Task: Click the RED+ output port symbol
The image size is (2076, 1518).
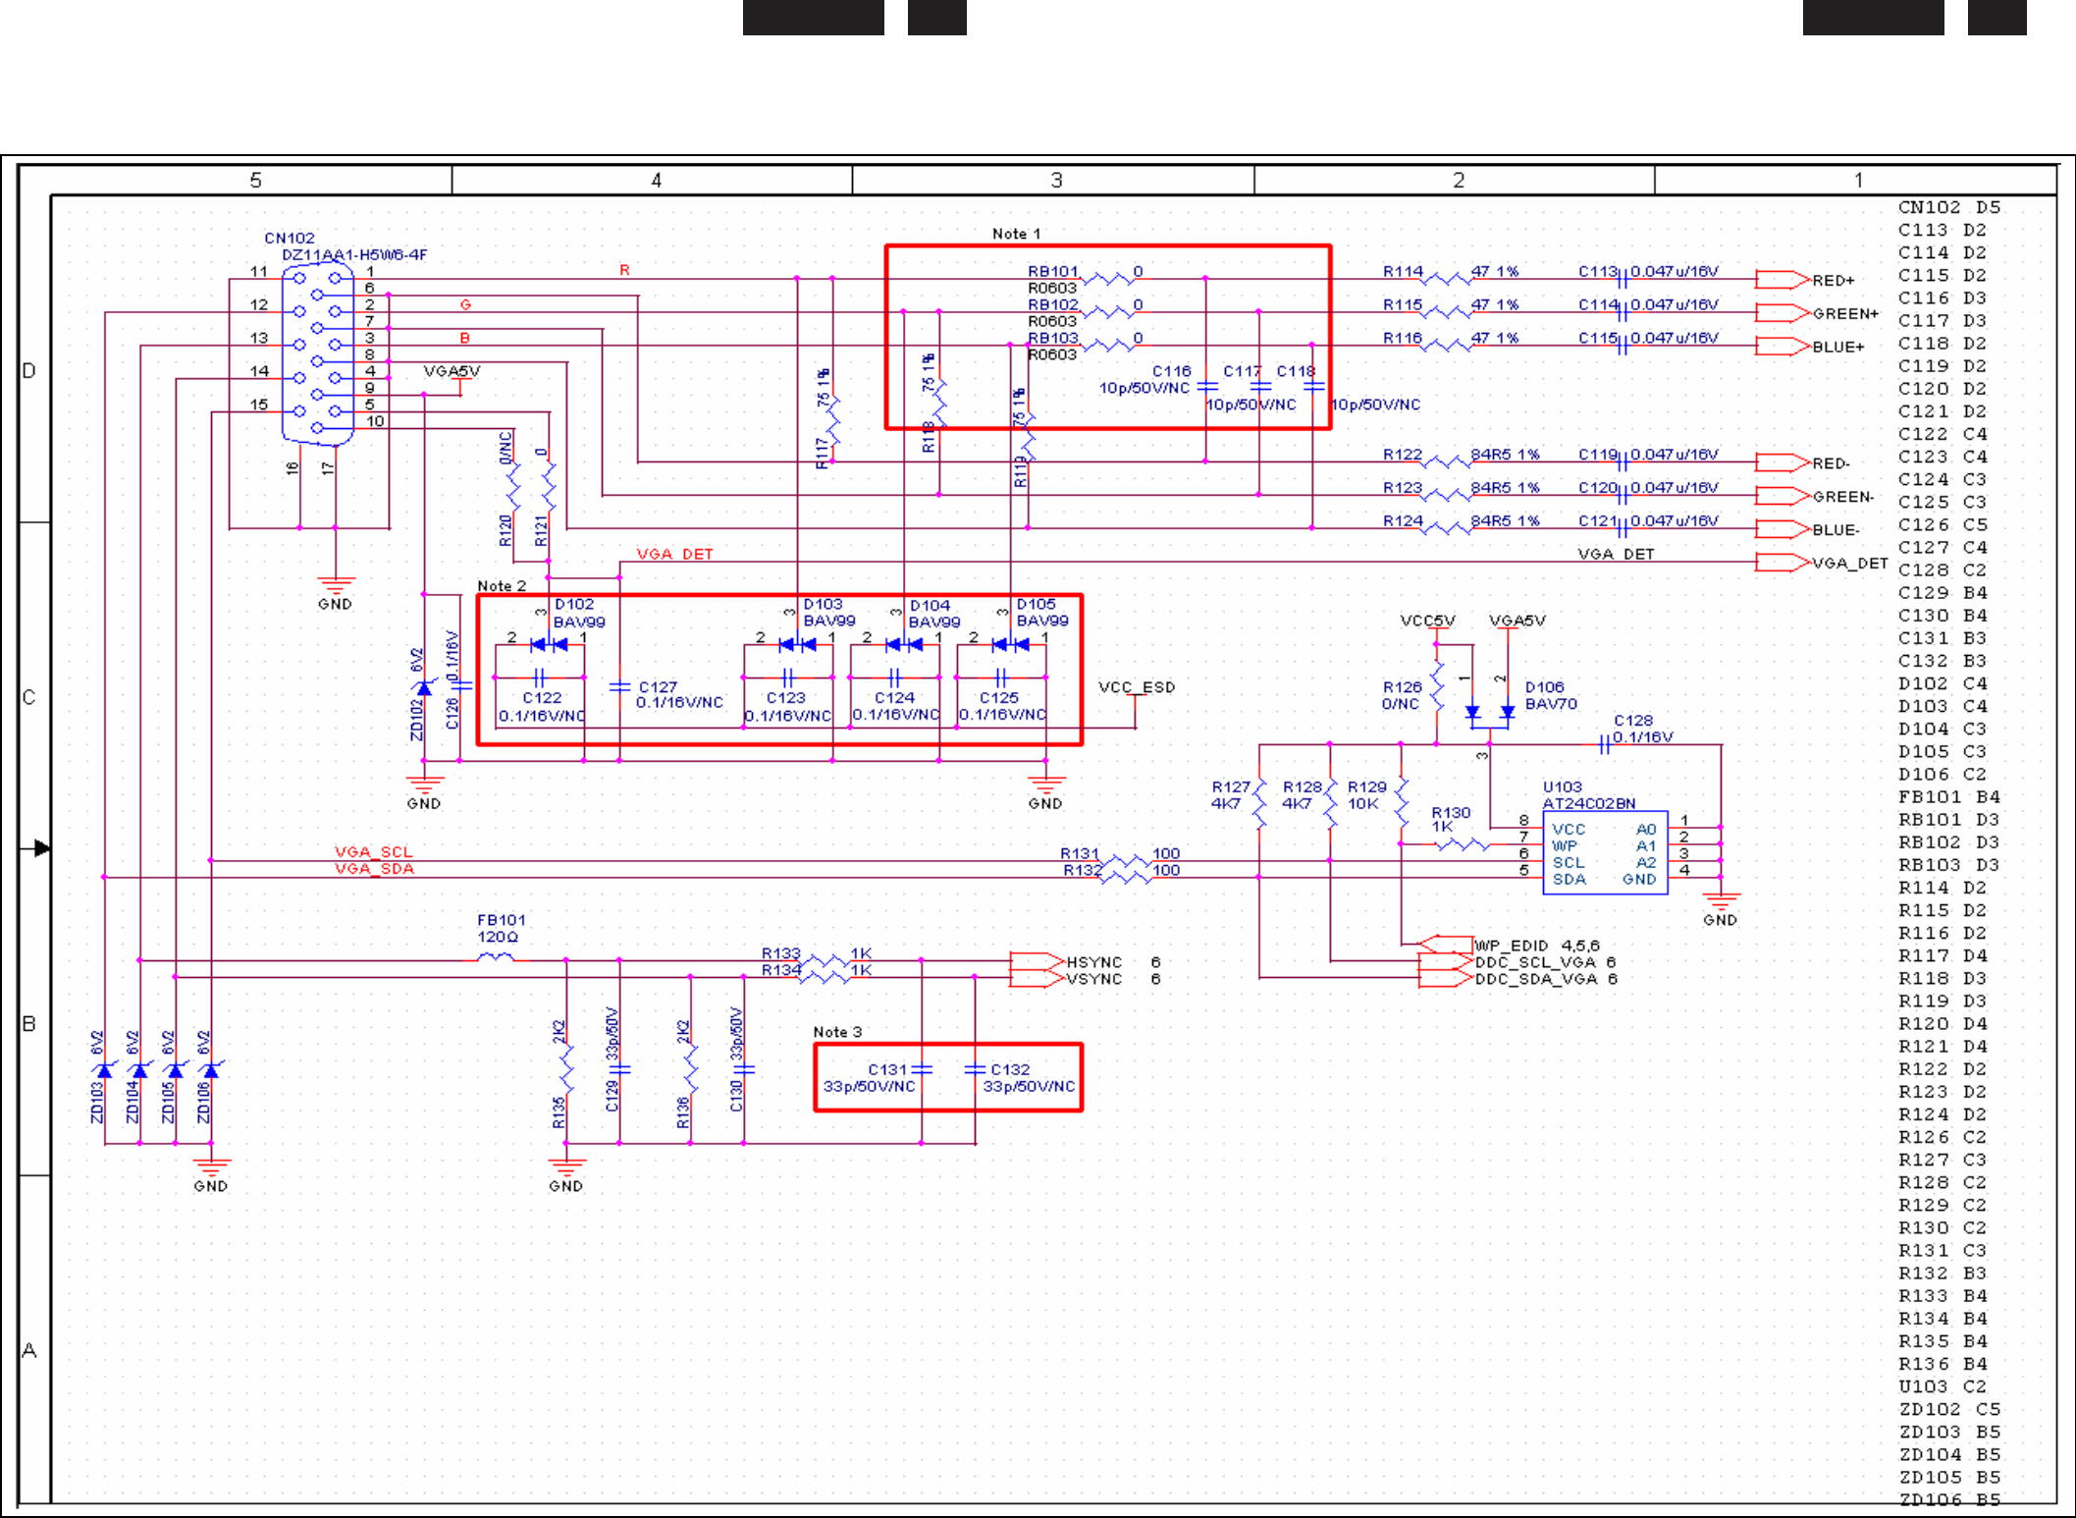Action: tap(1781, 280)
